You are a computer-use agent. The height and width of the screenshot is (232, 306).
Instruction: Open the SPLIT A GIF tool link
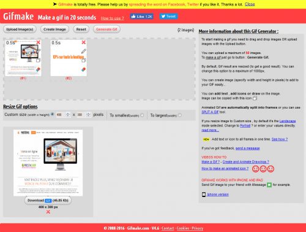(x=210, y=112)
